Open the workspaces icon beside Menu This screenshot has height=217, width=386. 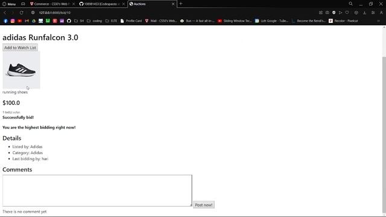(x=23, y=4)
